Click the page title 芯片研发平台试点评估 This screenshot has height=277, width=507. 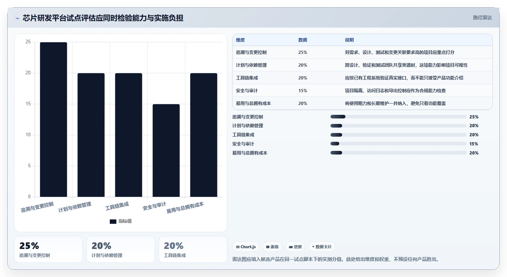(x=103, y=18)
